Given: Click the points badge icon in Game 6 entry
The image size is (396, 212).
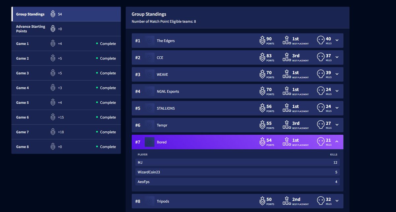Looking at the screenshot, I should point(53,117).
